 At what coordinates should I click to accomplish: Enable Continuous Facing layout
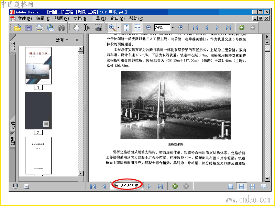pyautogui.click(x=253, y=186)
